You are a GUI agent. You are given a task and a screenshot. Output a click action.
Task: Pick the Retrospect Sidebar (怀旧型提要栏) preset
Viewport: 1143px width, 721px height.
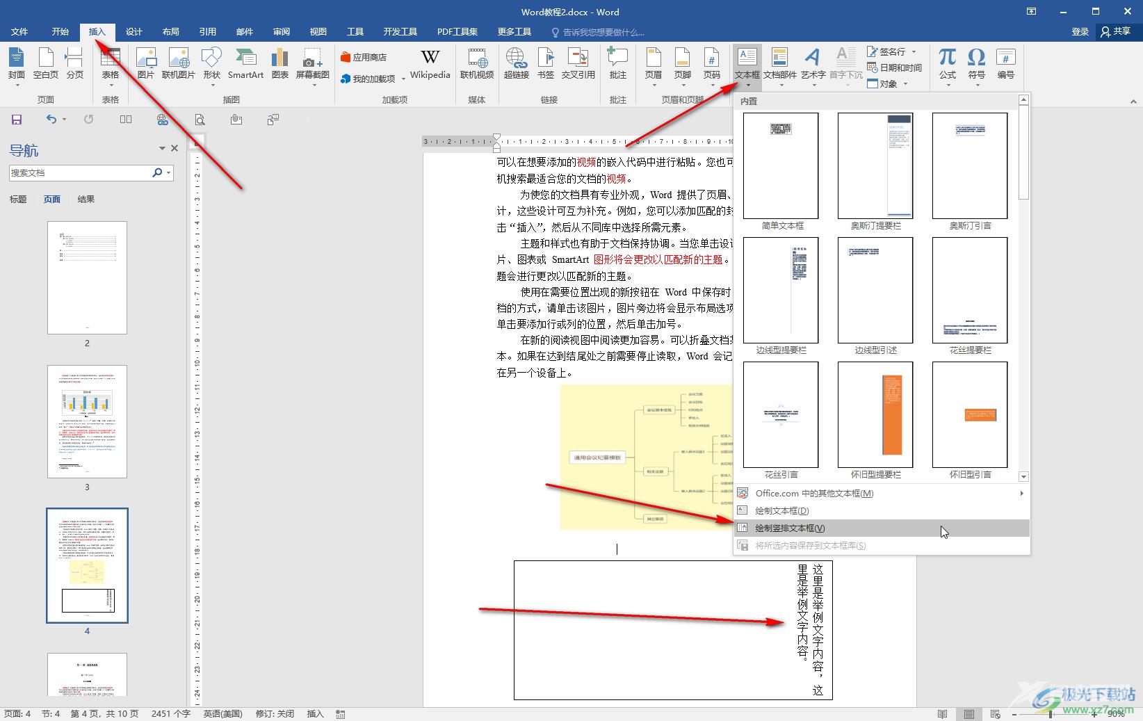[x=875, y=414]
